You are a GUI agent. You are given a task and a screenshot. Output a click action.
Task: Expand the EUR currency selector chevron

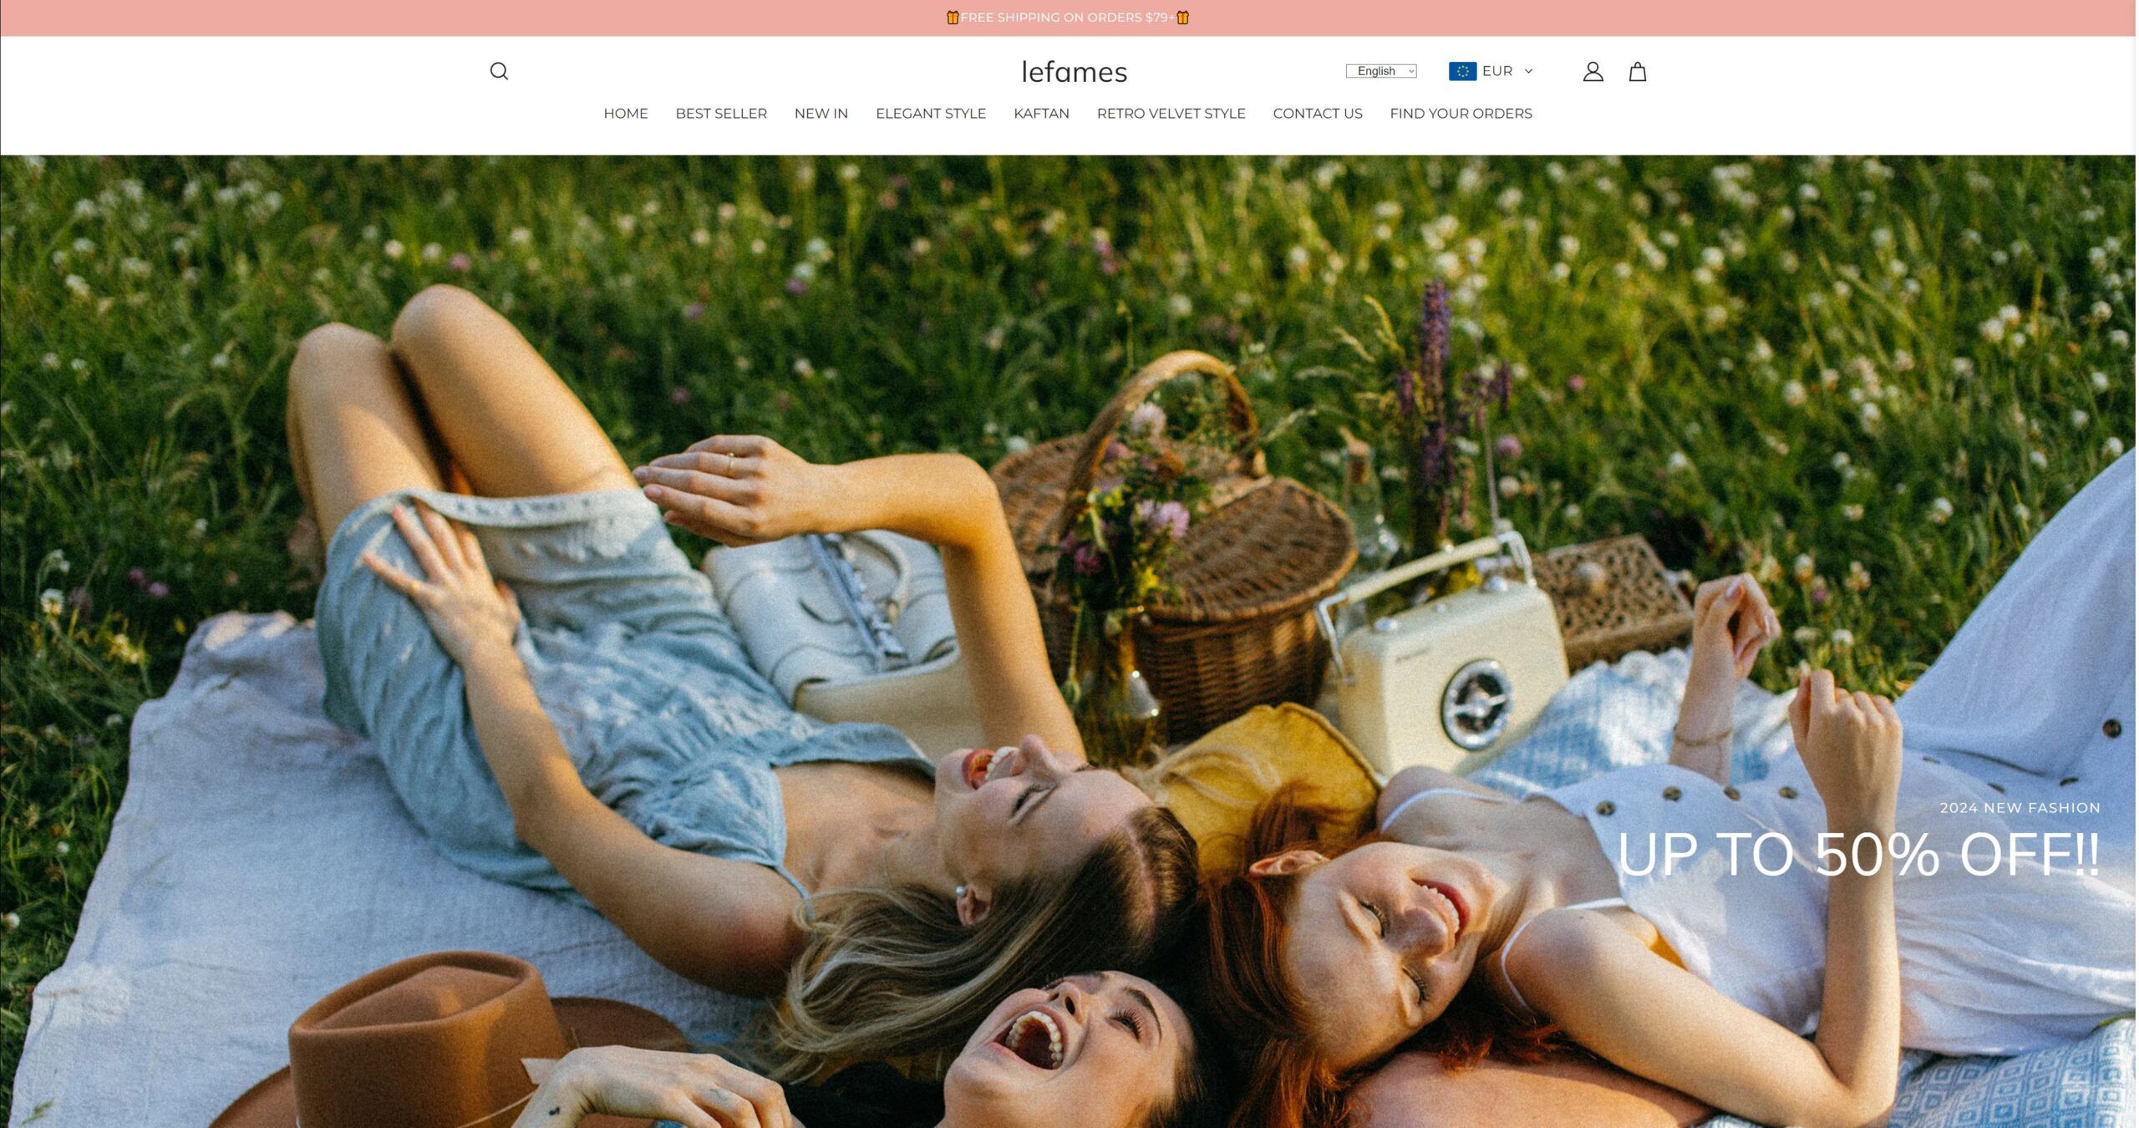pos(1528,71)
